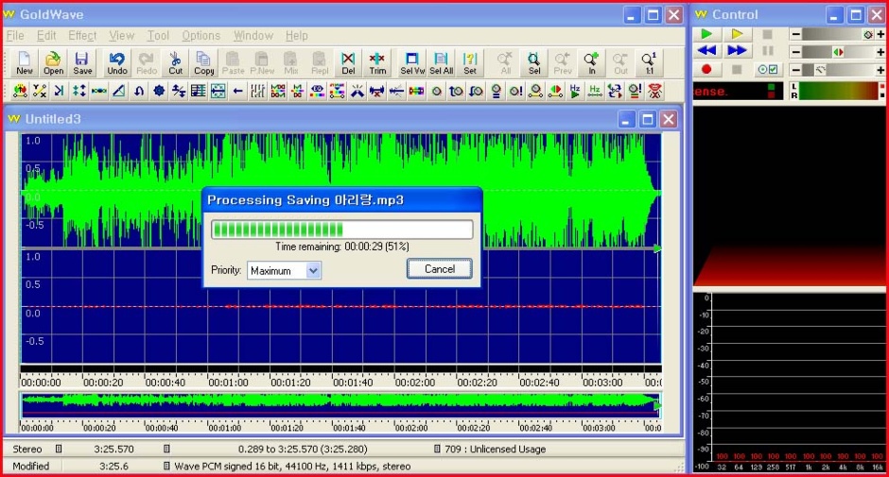Click the Set selection toolbar button

[470, 63]
